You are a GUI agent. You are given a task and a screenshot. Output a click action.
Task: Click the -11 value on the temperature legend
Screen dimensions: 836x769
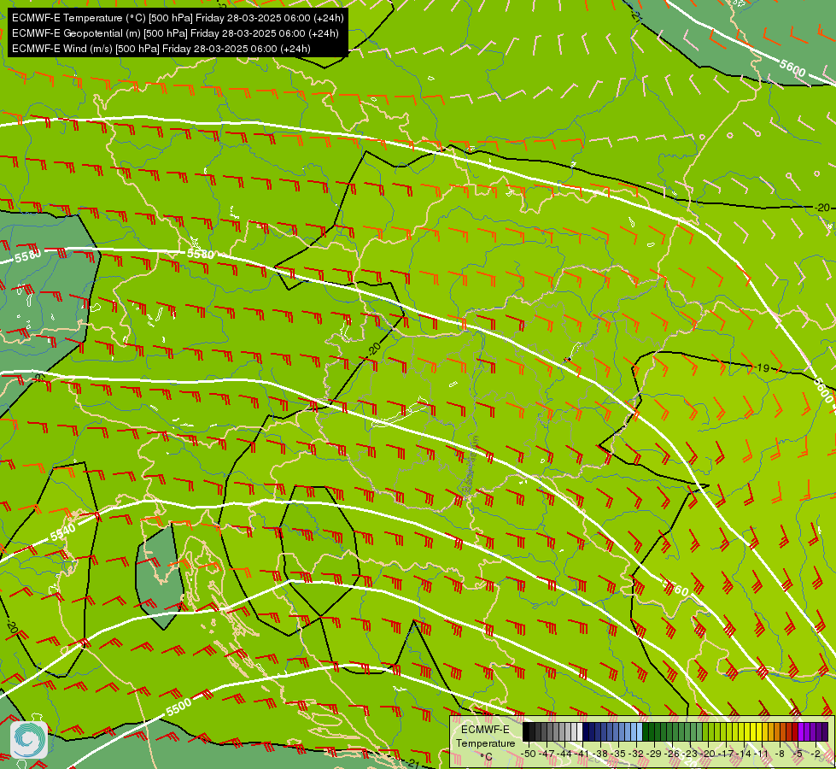(x=762, y=754)
